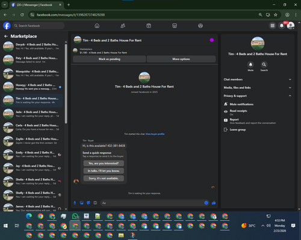The height and width of the screenshot is (240, 301).
Task: Click the Mute bell icon under Tim's profile
Action: click(x=250, y=64)
